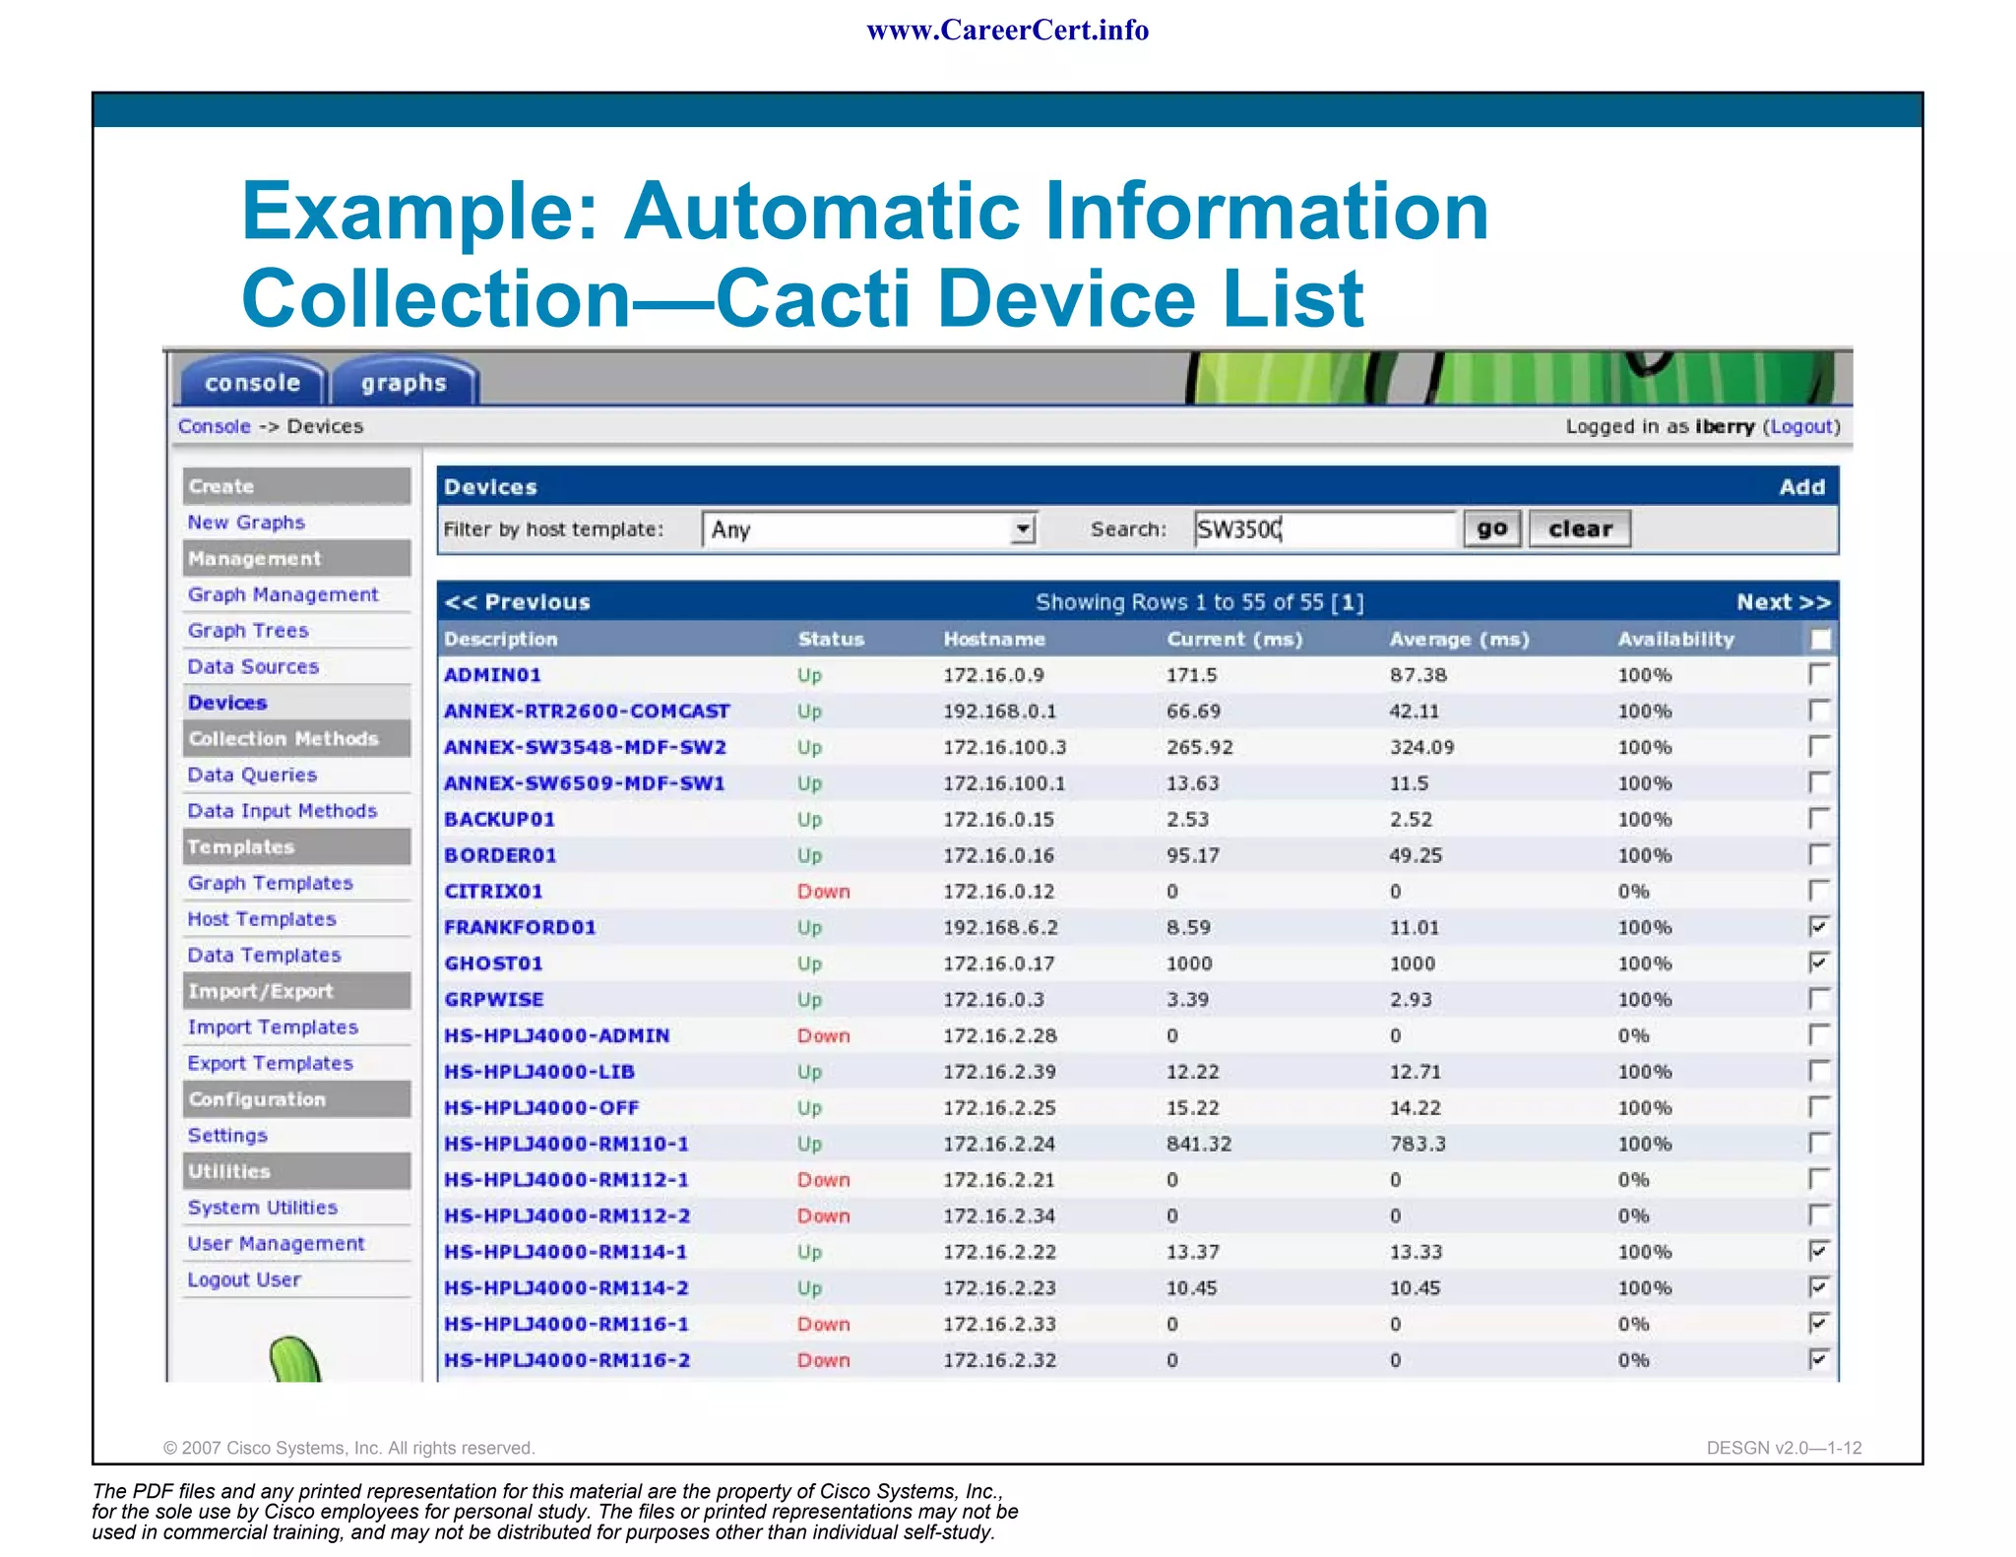Screen dimensions: 2016x1557
Task: Select Devices in the sidebar
Action: click(227, 703)
